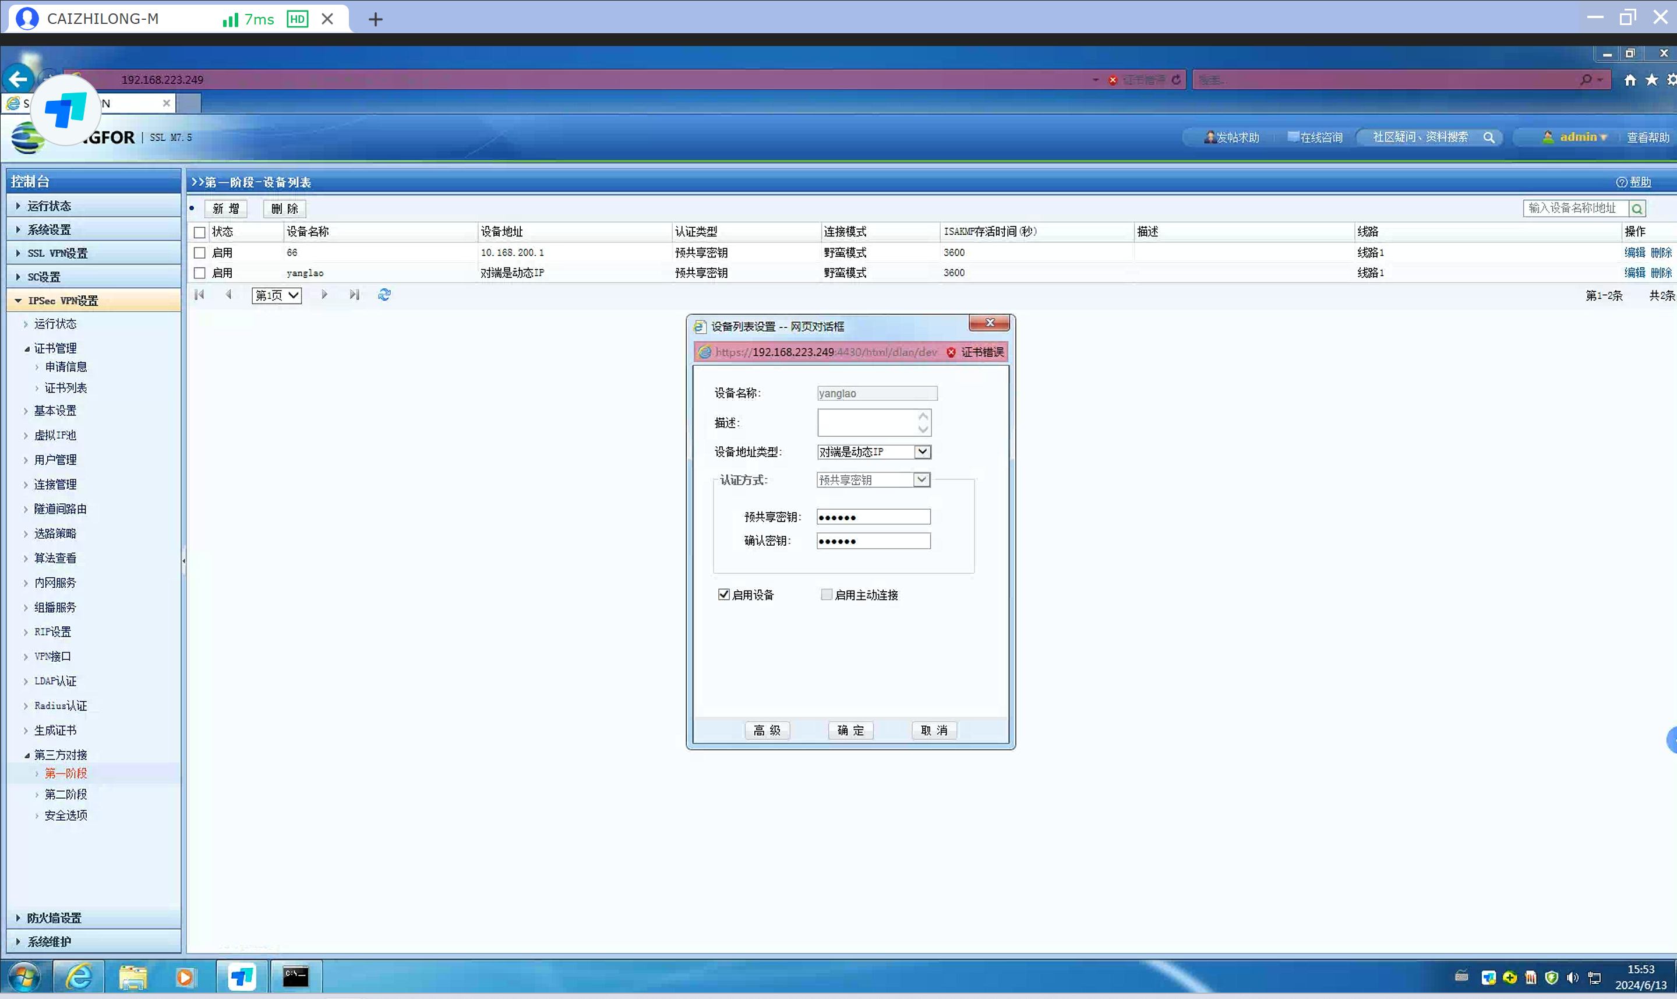Open Internet Explorer from taskbar
The width and height of the screenshot is (1677, 999).
pyautogui.click(x=79, y=977)
